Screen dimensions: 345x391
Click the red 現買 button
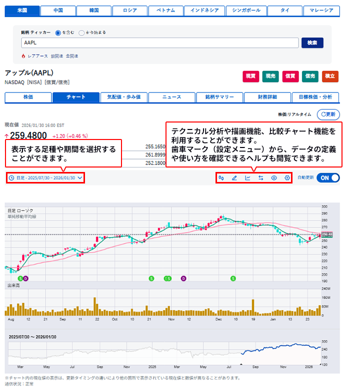[251, 76]
